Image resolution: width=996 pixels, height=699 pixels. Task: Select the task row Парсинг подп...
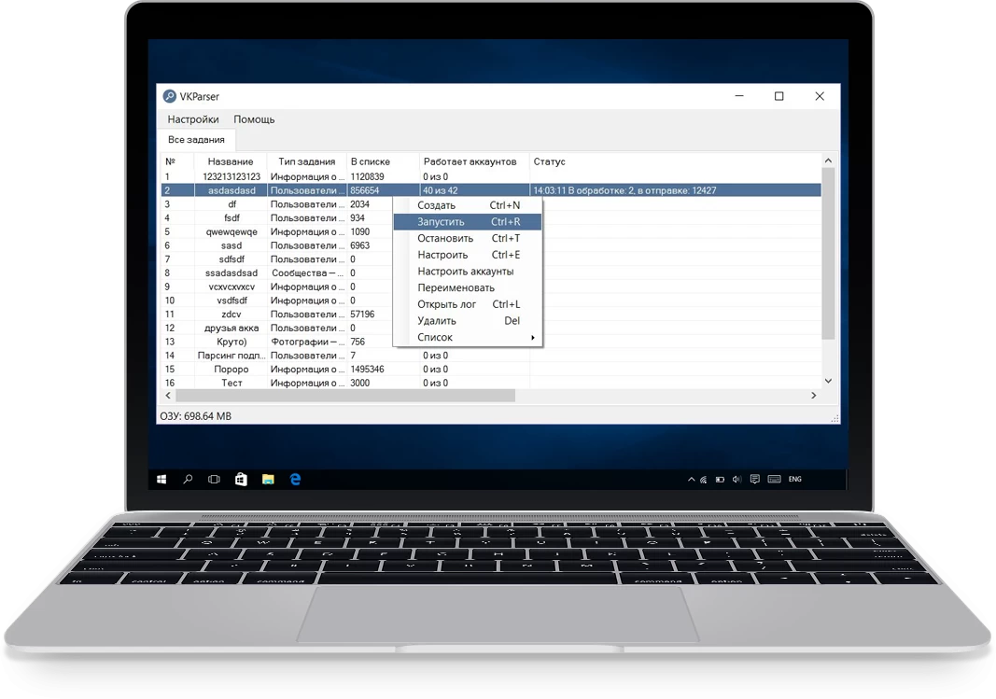coord(491,356)
